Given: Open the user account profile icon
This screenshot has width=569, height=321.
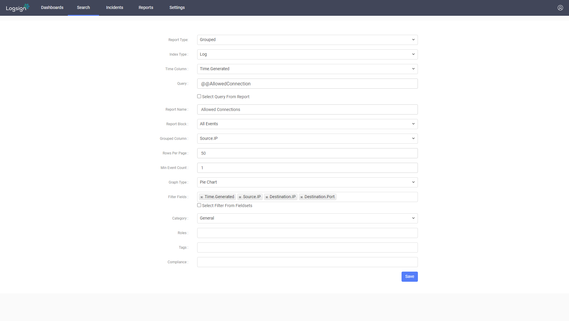Looking at the screenshot, I should point(560,8).
